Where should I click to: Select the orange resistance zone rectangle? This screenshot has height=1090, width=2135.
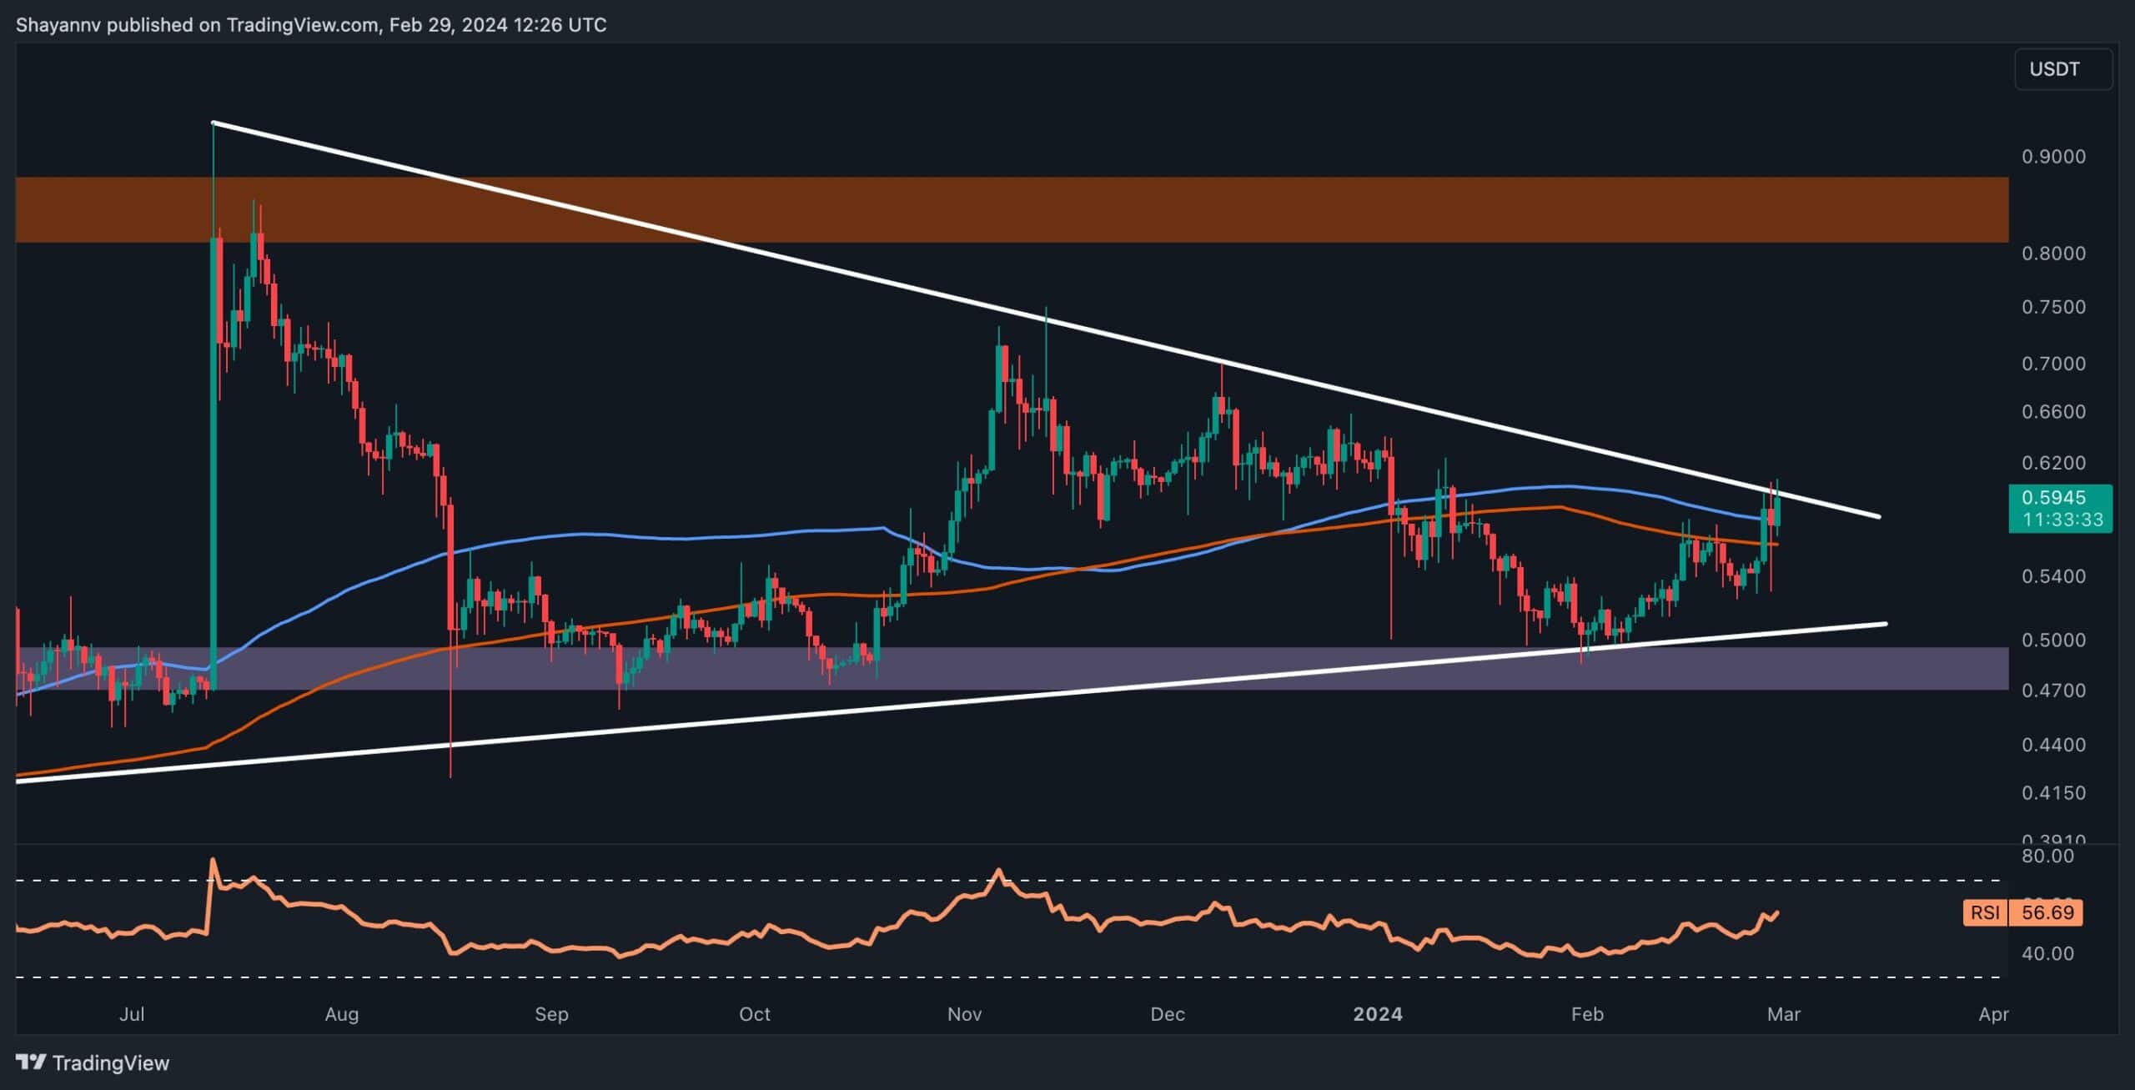(1012, 209)
